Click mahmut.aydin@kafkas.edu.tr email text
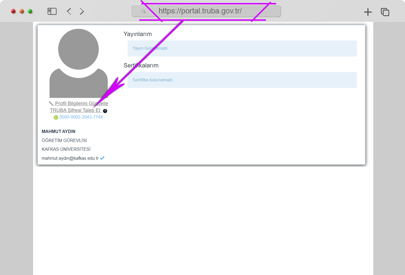 [x=70, y=158]
